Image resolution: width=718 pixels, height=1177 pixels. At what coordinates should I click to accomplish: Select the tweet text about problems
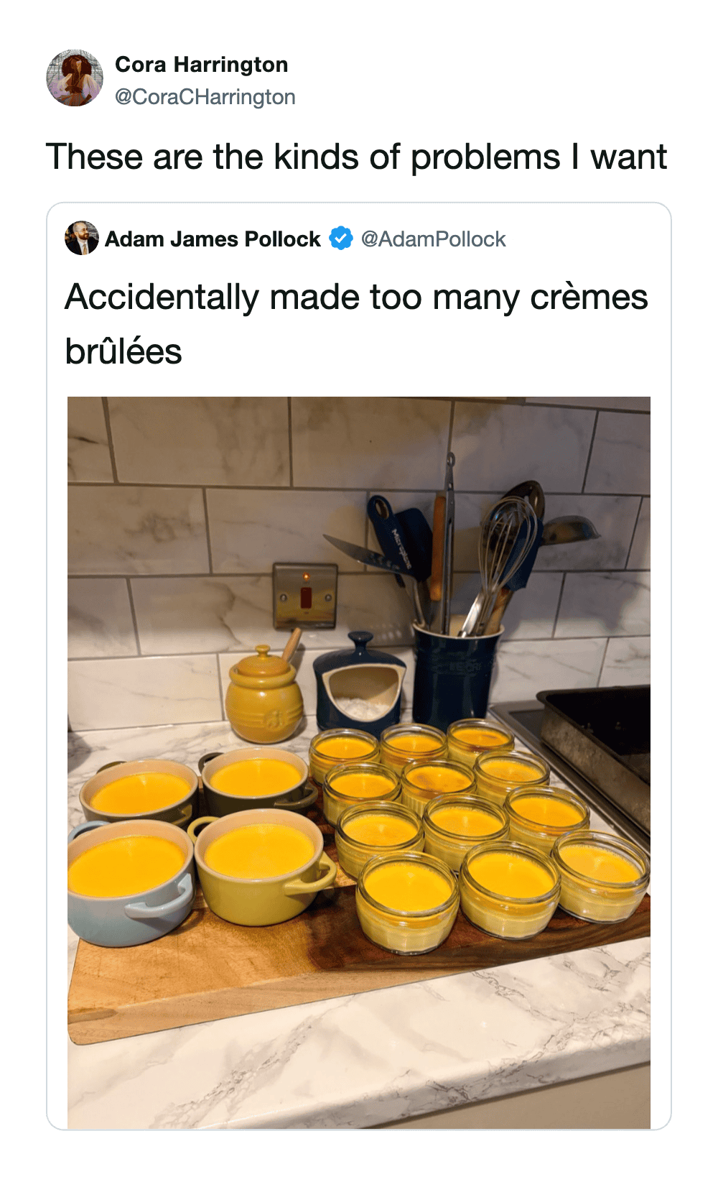[x=357, y=157]
